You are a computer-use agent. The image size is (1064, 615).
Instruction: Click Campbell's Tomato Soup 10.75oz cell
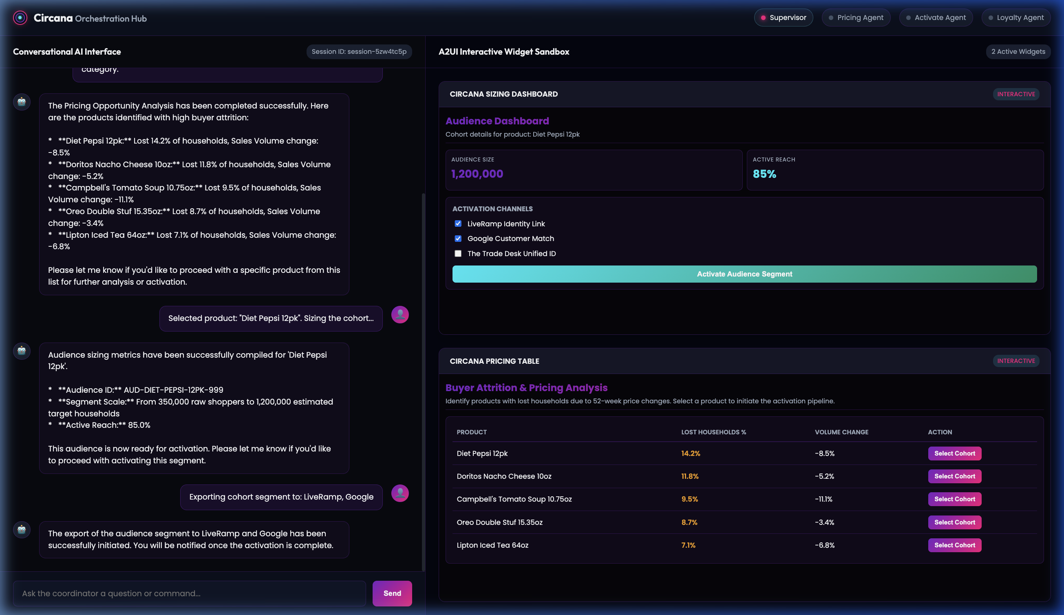tap(514, 499)
